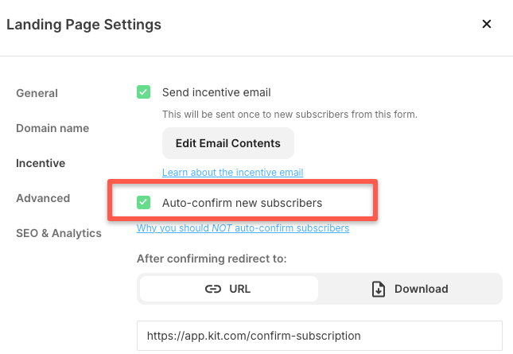513x354 pixels.
Task: Click the Landing Page Settings heading
Action: 84,25
